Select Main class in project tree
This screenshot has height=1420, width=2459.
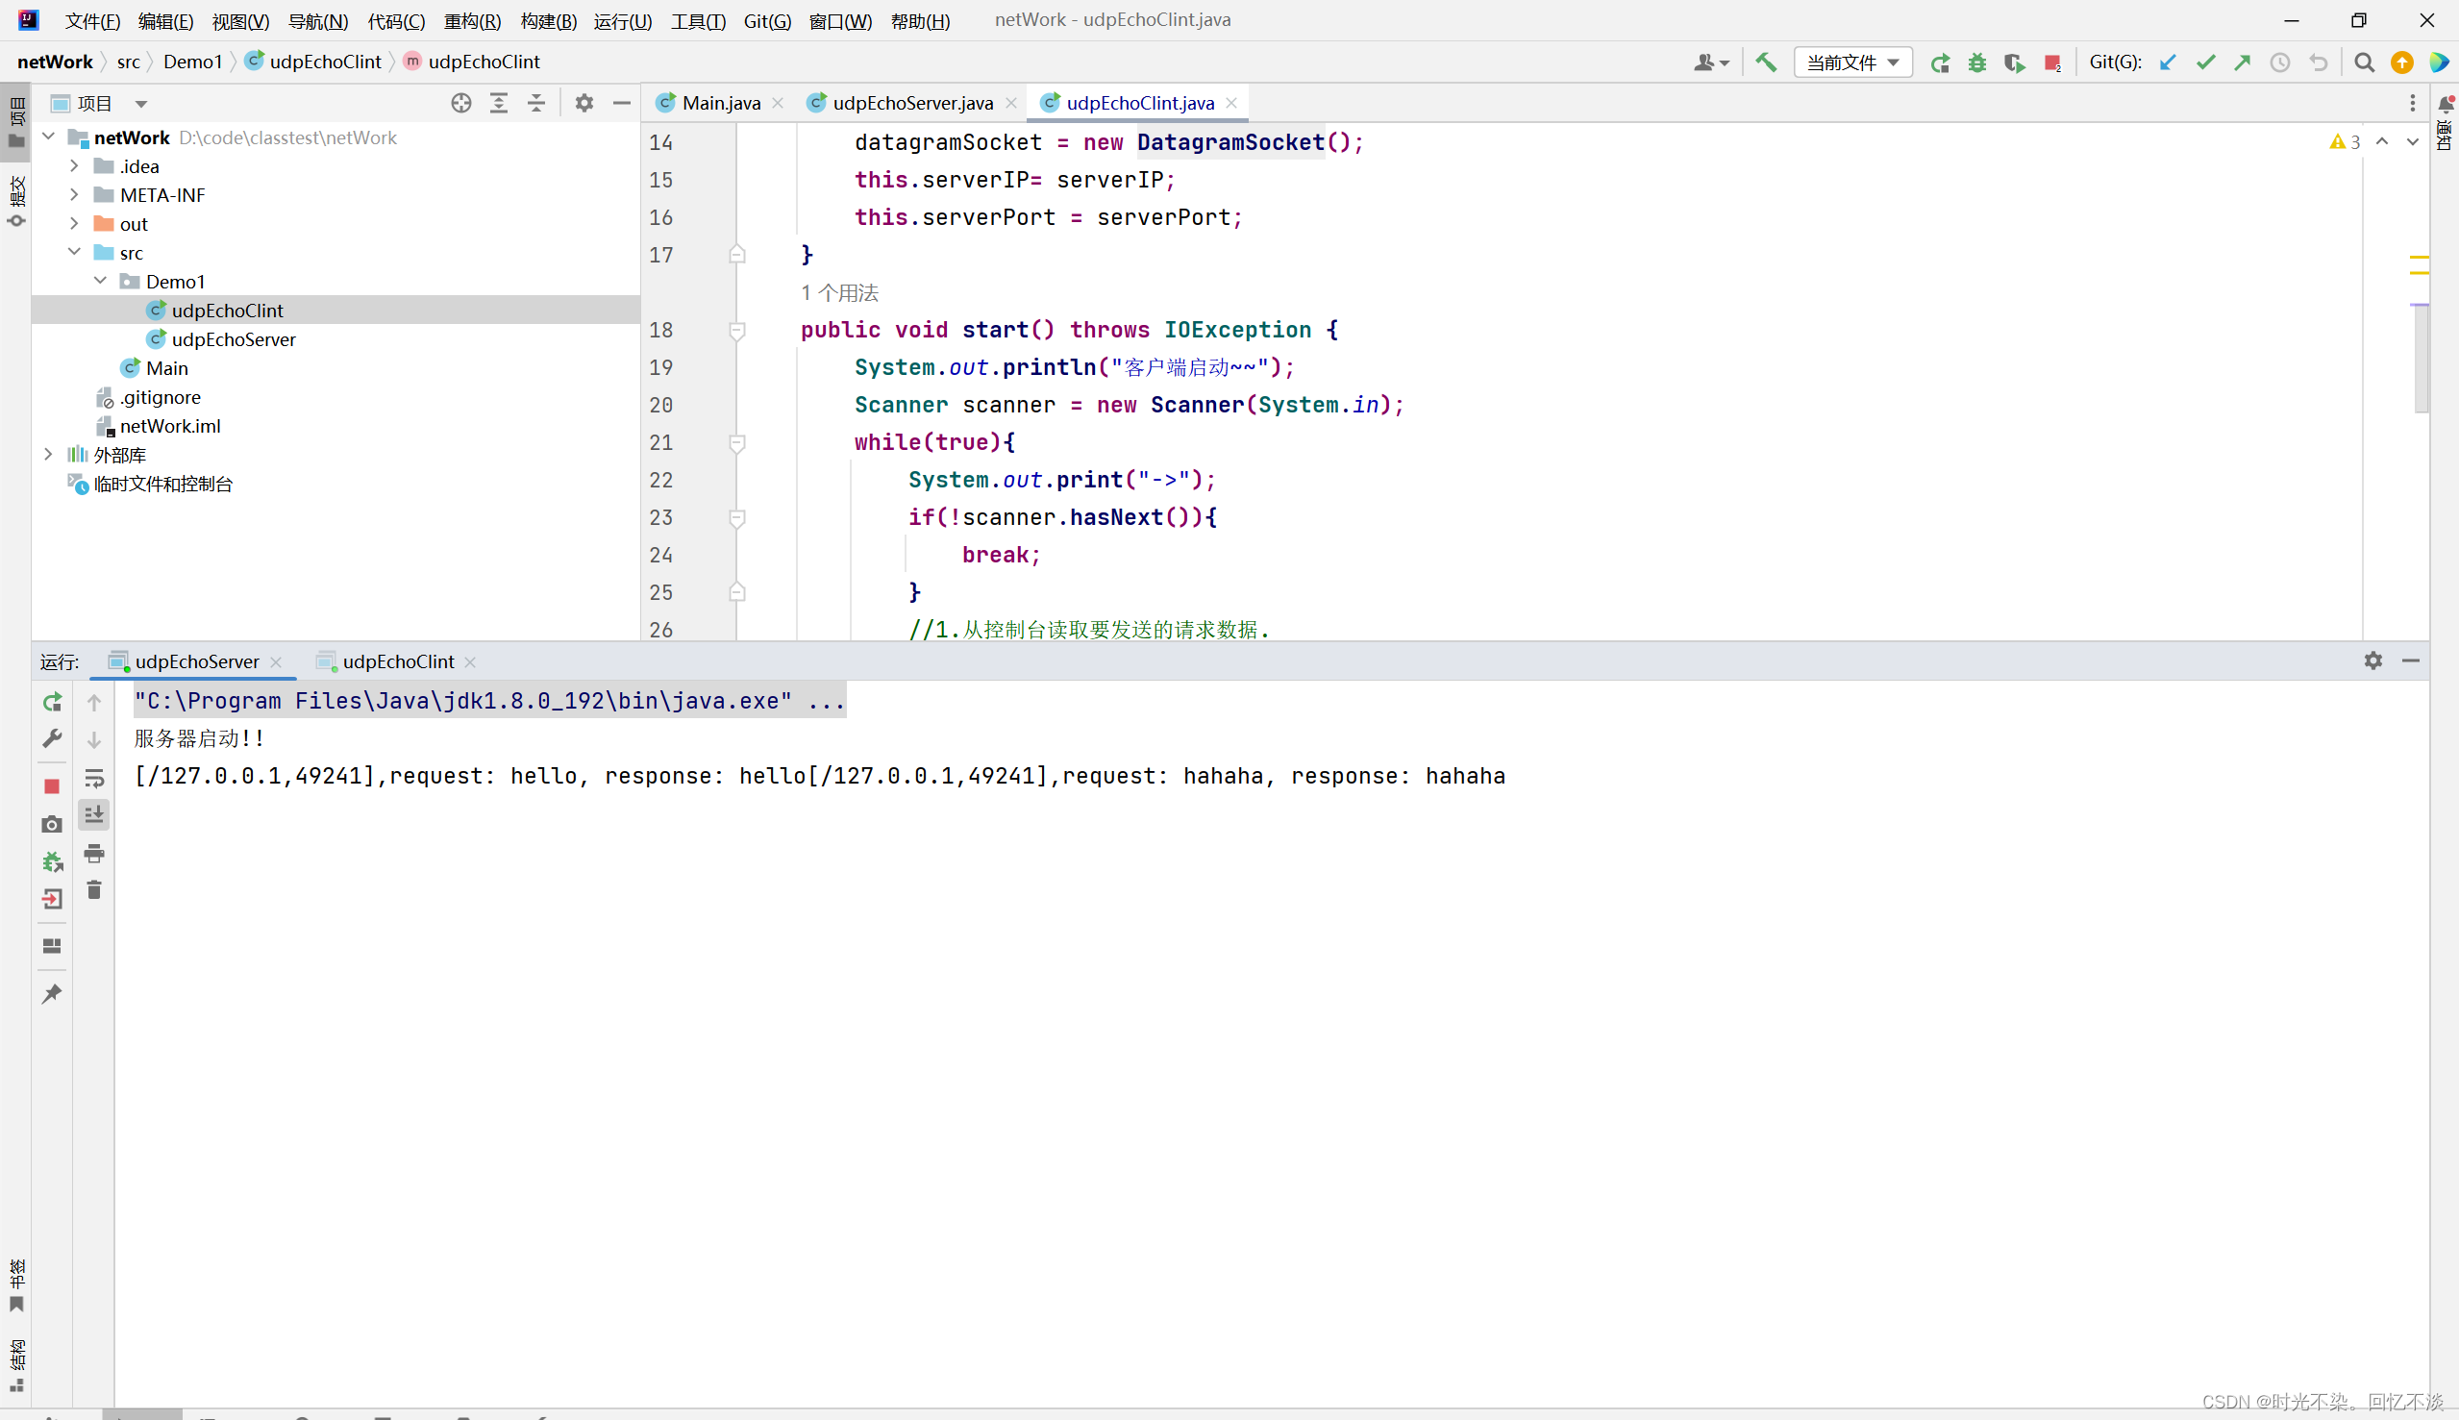point(165,367)
